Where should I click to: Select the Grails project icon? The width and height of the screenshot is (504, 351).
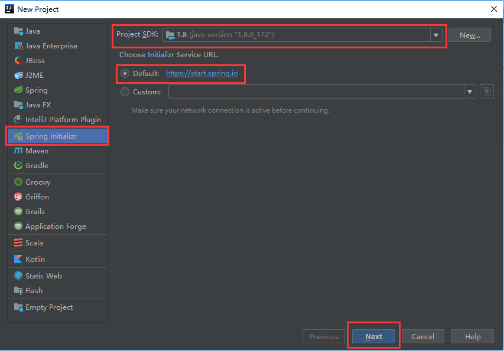(x=18, y=211)
